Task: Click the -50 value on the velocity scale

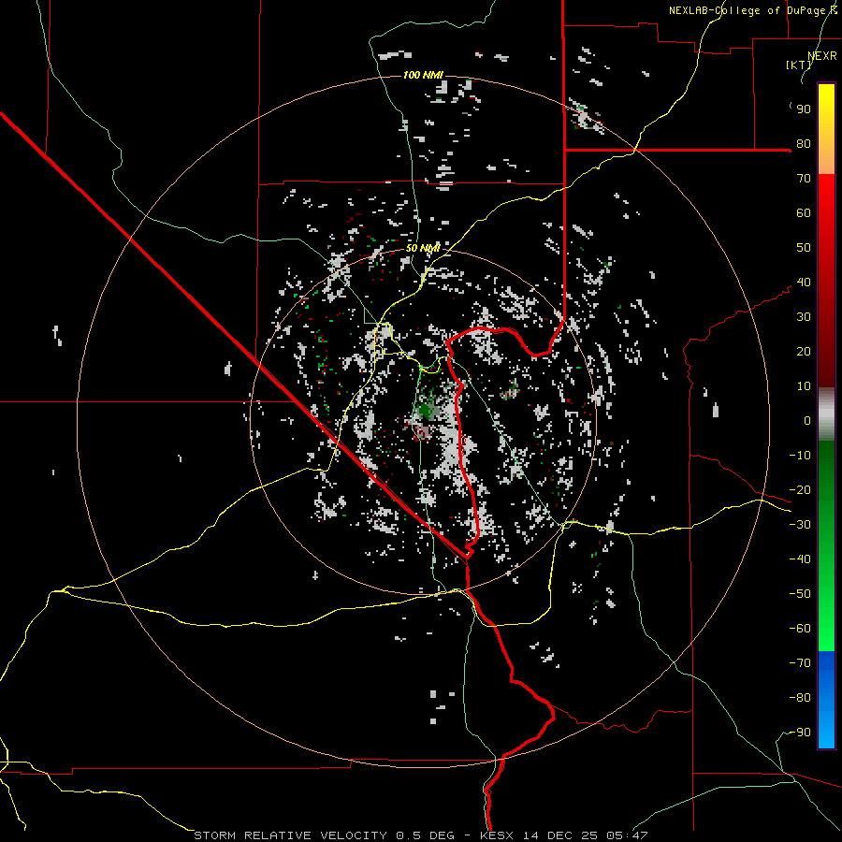Action: click(x=800, y=594)
